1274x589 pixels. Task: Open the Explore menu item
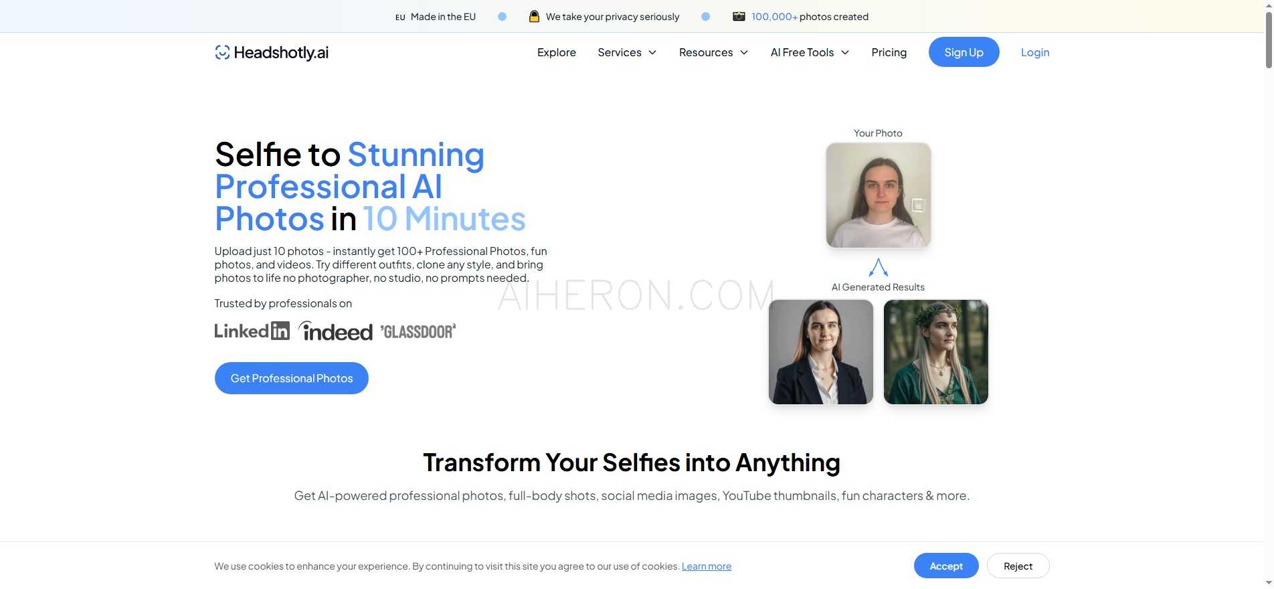[x=557, y=52]
